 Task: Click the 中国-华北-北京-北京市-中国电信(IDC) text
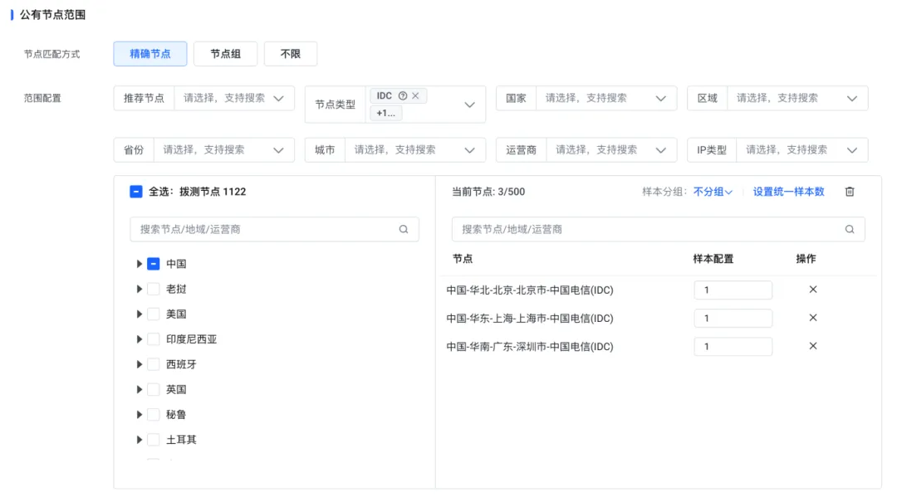[x=530, y=290]
